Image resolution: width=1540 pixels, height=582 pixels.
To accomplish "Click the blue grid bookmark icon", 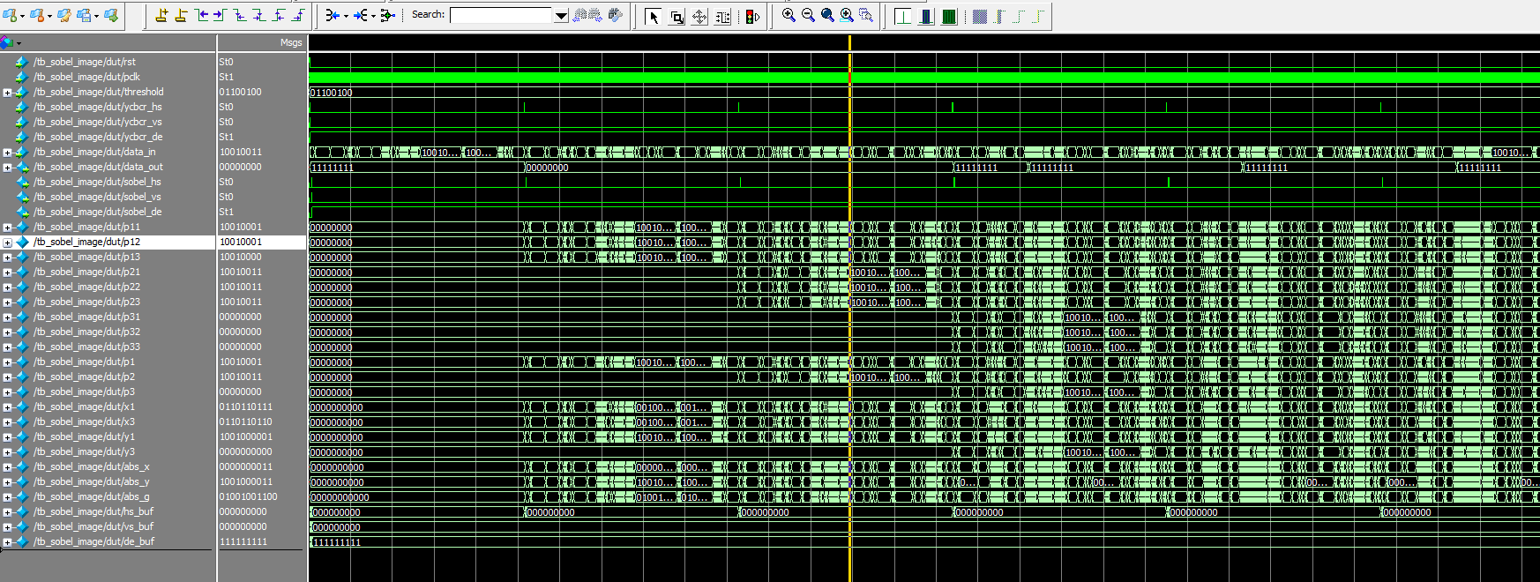I will 980,17.
